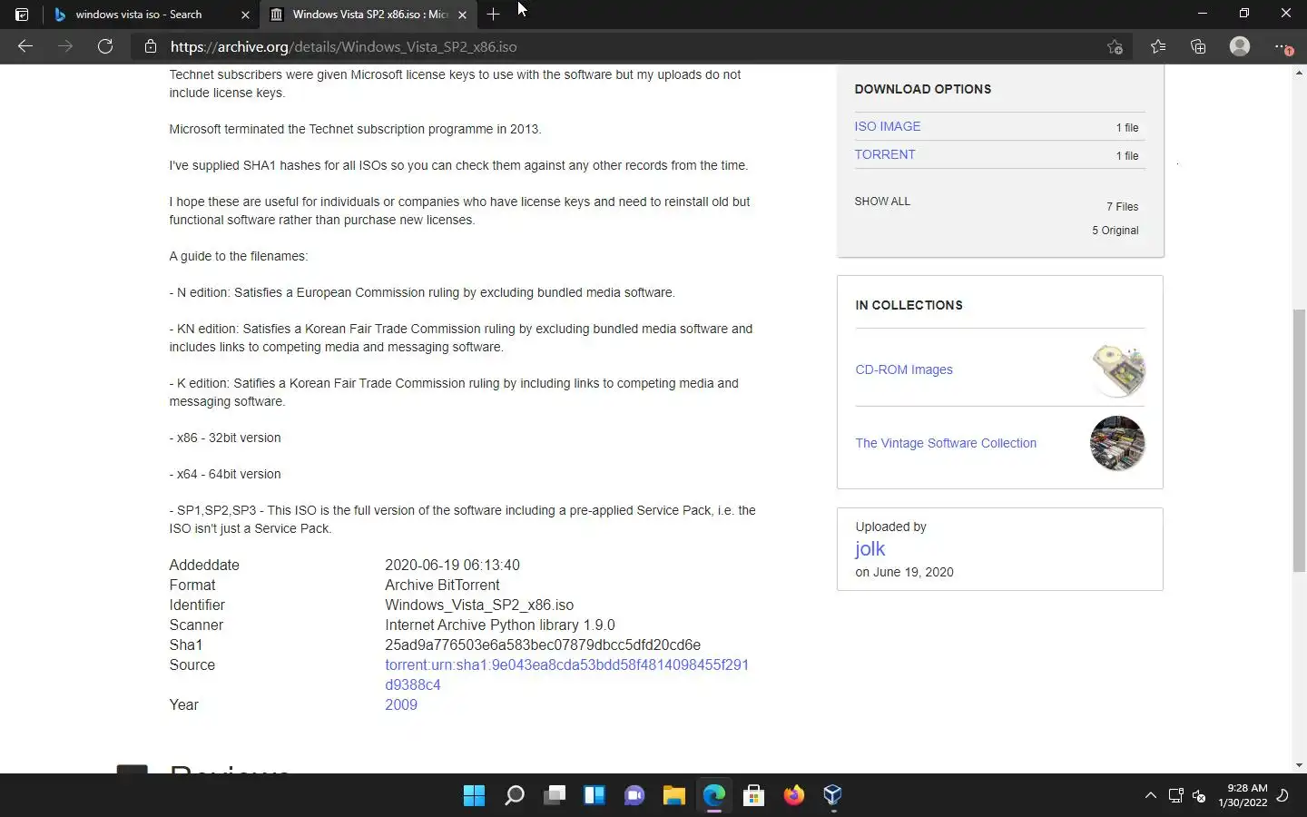Screen dimensions: 1307x817
Task: Click the Vintage Software Collection thumbnail
Action: [1117, 443]
